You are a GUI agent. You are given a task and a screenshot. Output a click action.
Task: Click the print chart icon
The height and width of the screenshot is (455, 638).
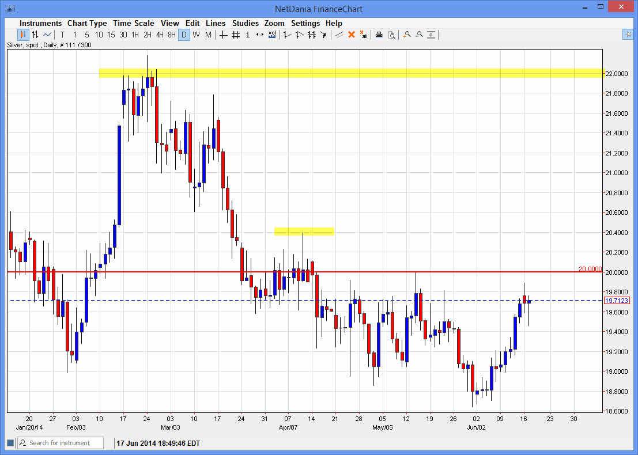coord(379,35)
